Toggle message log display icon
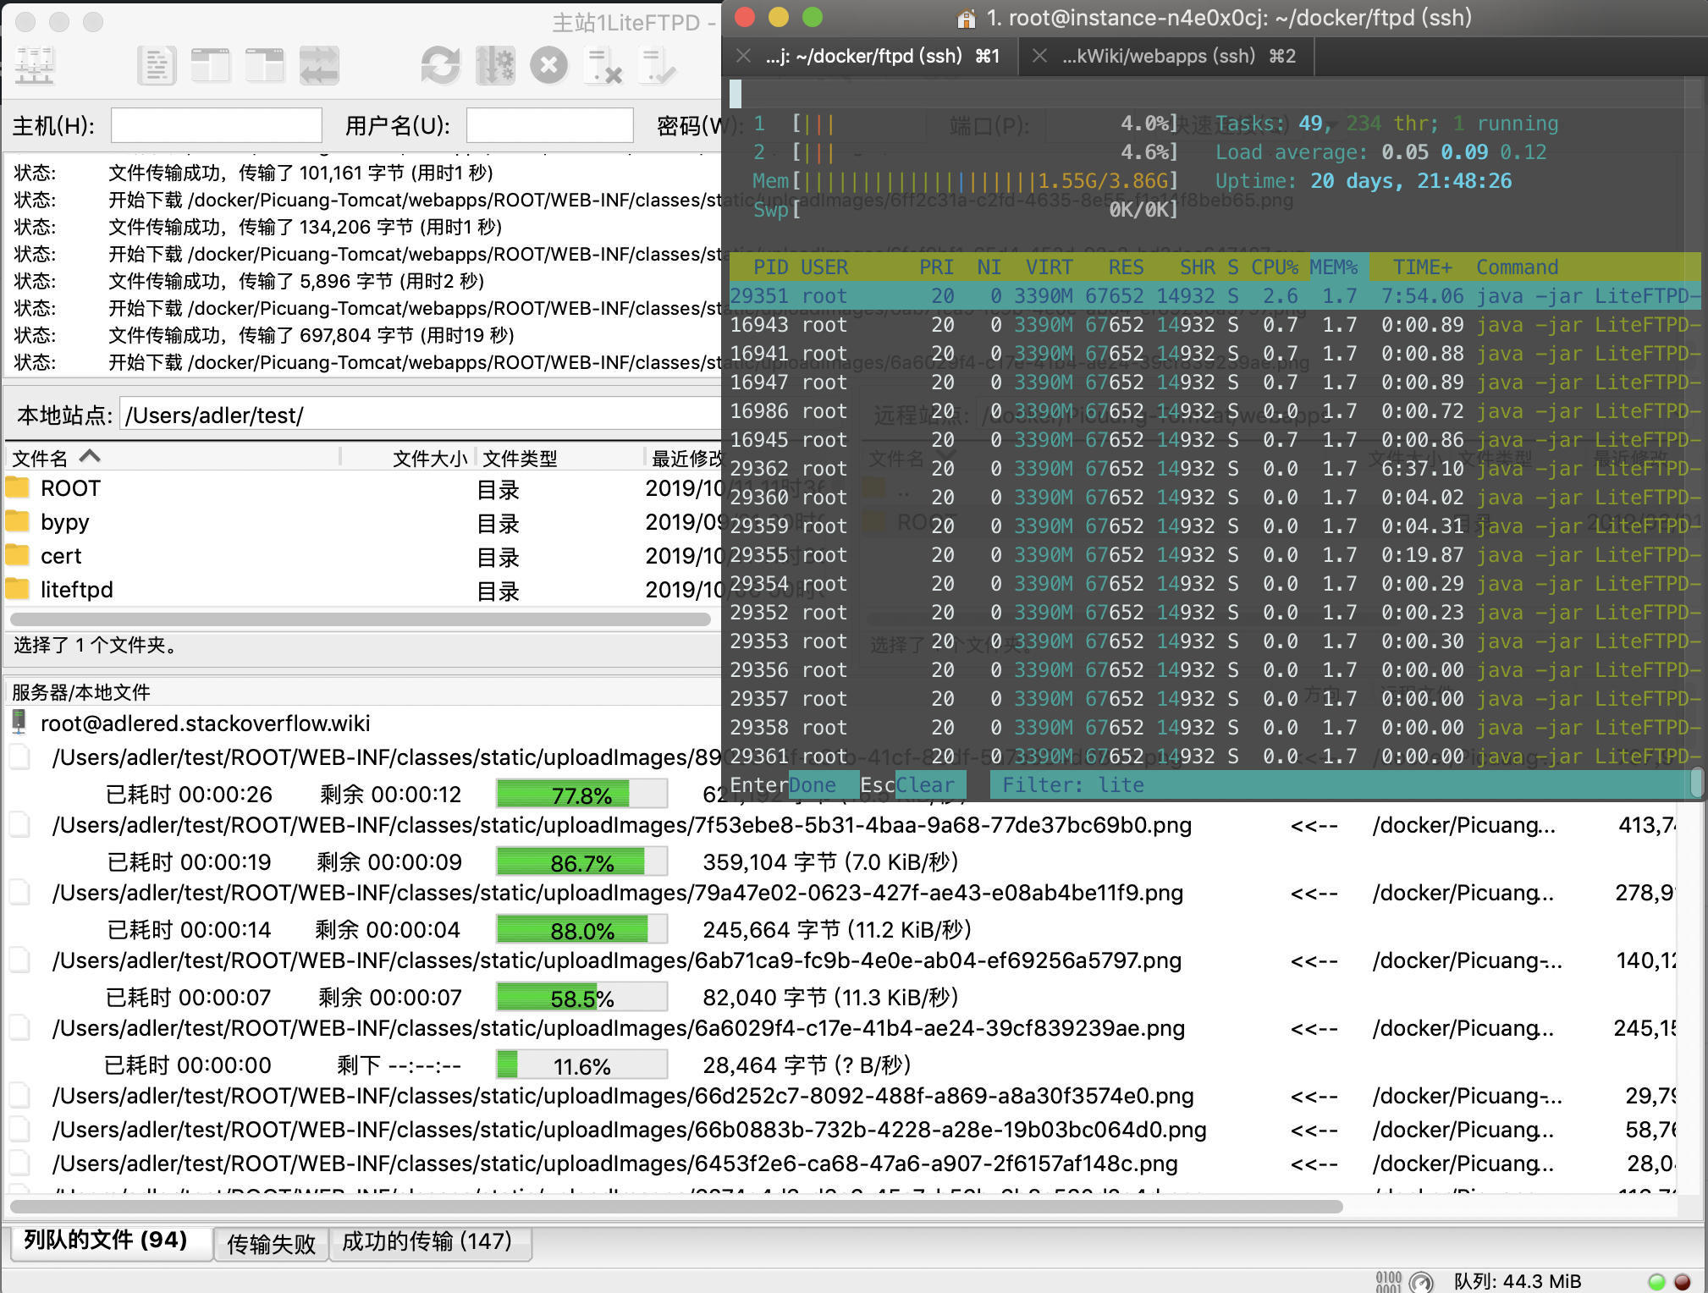Viewport: 1708px width, 1293px height. (157, 65)
